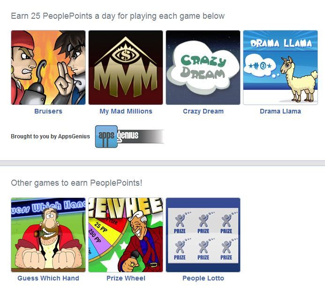Follow the My Mad Millions link

coord(126,111)
